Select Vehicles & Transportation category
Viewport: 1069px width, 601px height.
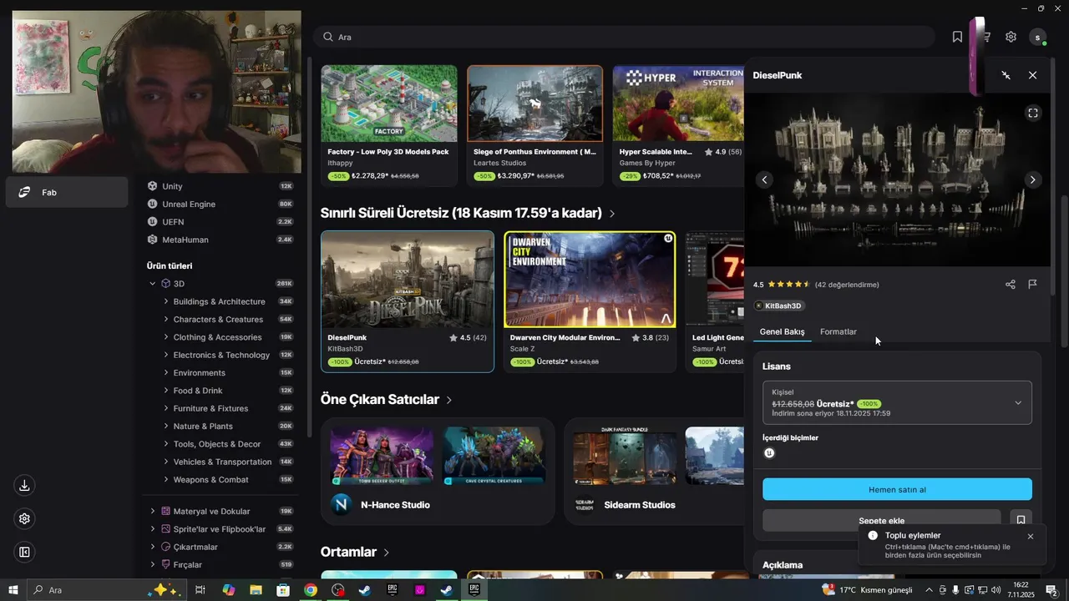[222, 462]
